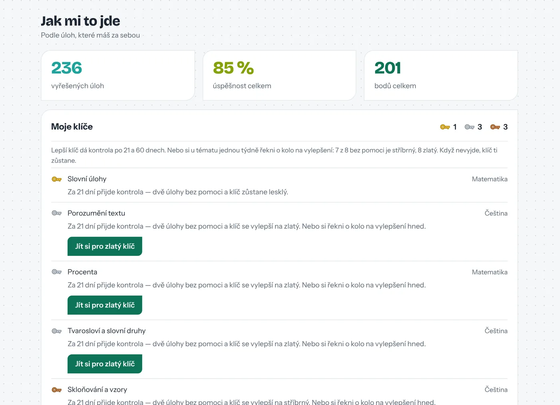Image resolution: width=560 pixels, height=405 pixels.
Task: Click the stříbrný upgrade note under Skloňování a vzory
Action: pyautogui.click(x=252, y=402)
